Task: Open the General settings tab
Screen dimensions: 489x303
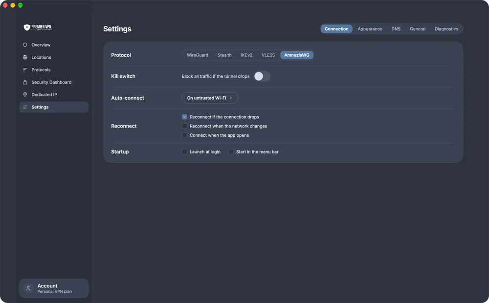Action: point(418,29)
